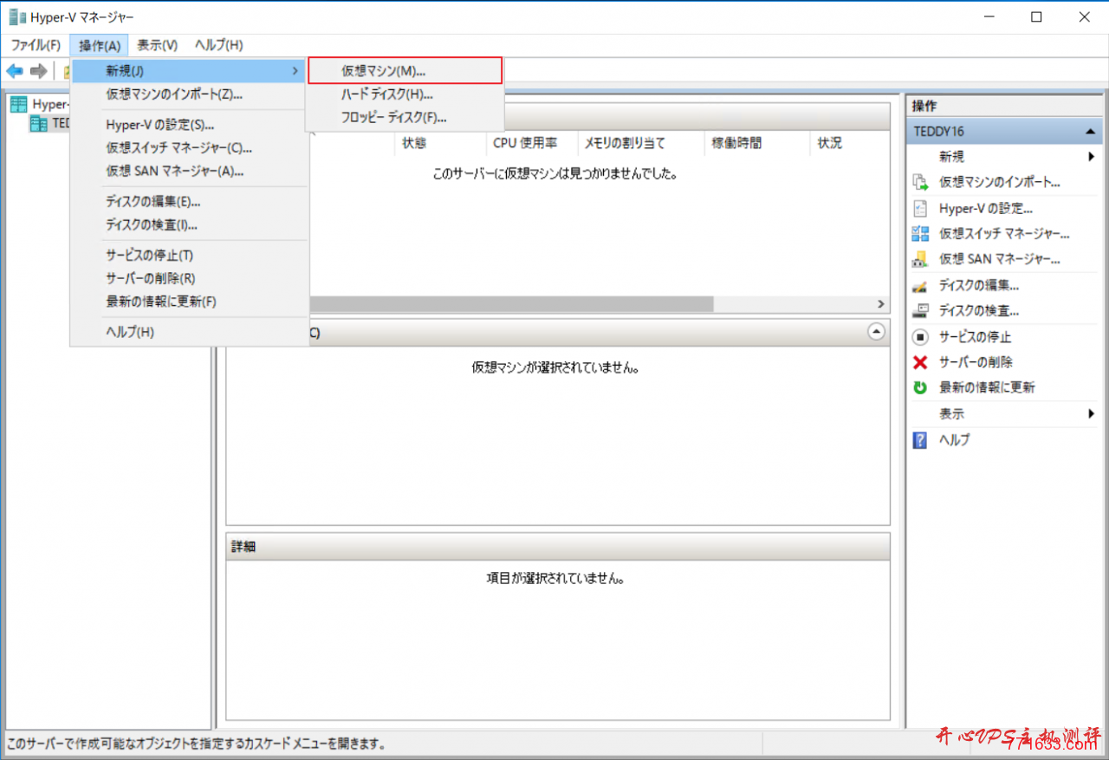Image resolution: width=1109 pixels, height=760 pixels.
Task: Select the Hyper-V マネージャー root icon
Action: (x=18, y=104)
